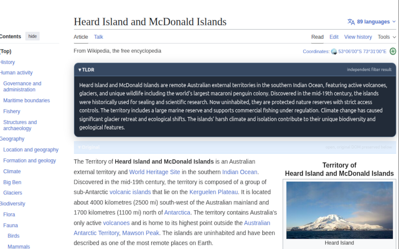Click the Edit tab
This screenshot has height=249, width=399.
tap(334, 37)
